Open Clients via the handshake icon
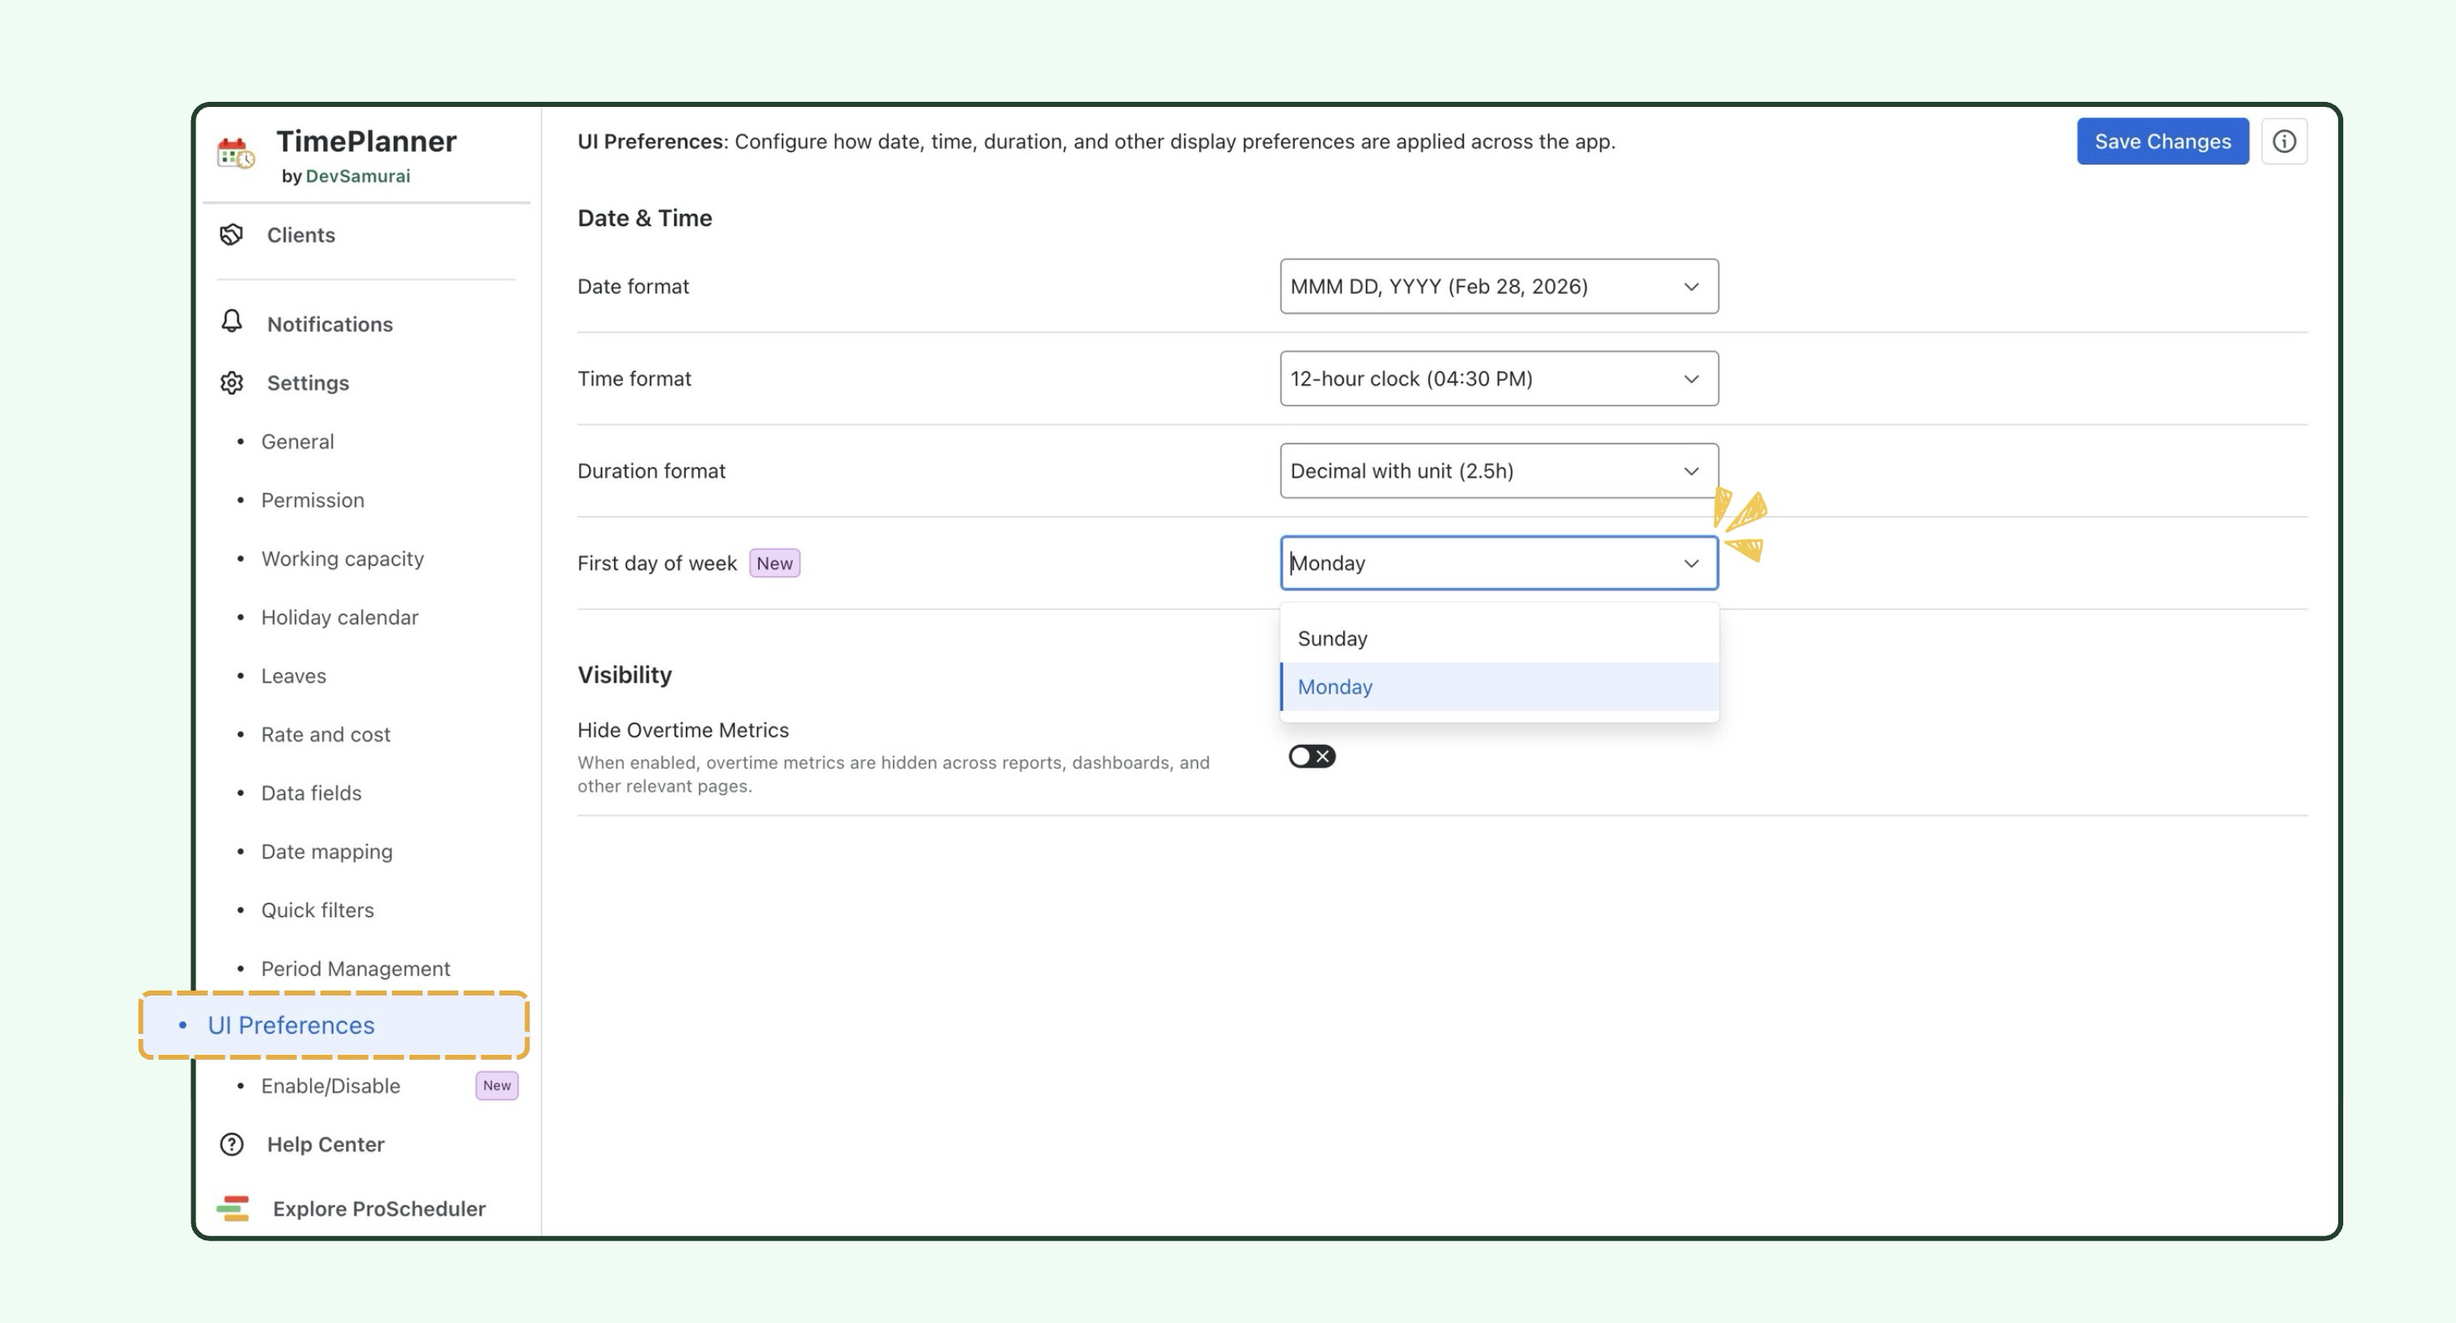Image resolution: width=2456 pixels, height=1323 pixels. [x=231, y=235]
